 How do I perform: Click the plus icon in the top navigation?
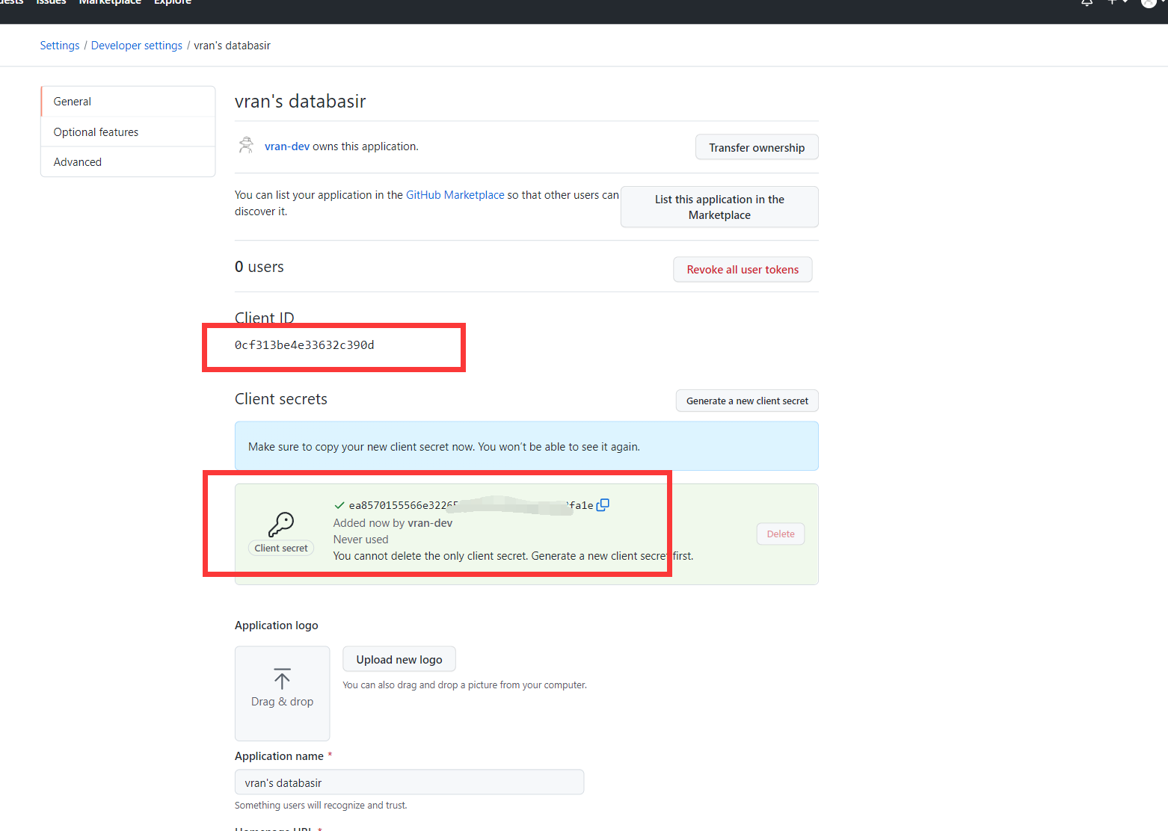1111,3
